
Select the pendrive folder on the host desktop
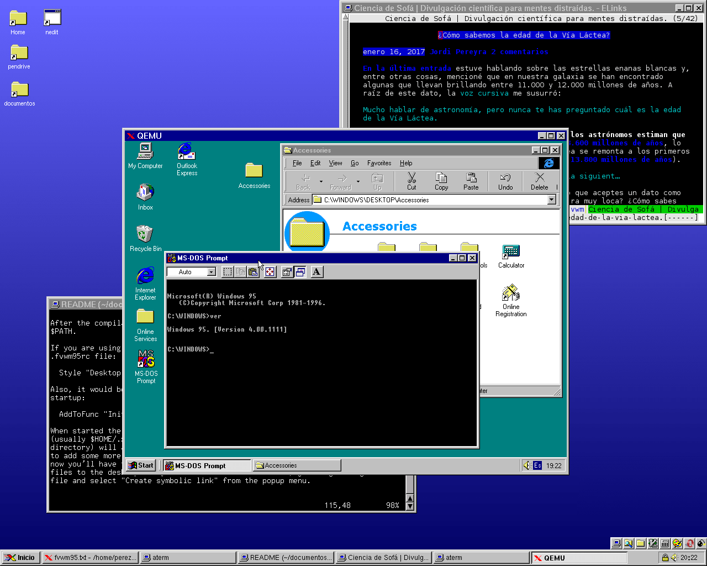[x=19, y=57]
